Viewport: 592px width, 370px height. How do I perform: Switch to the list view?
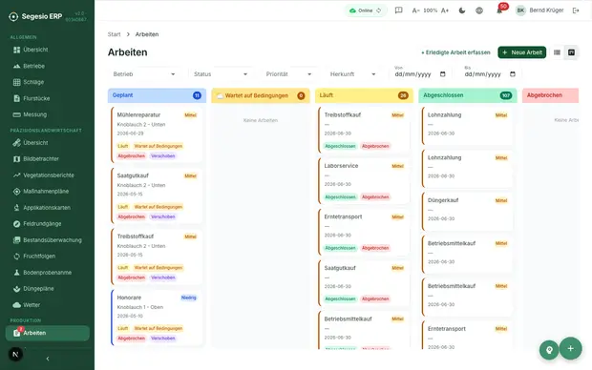(557, 52)
